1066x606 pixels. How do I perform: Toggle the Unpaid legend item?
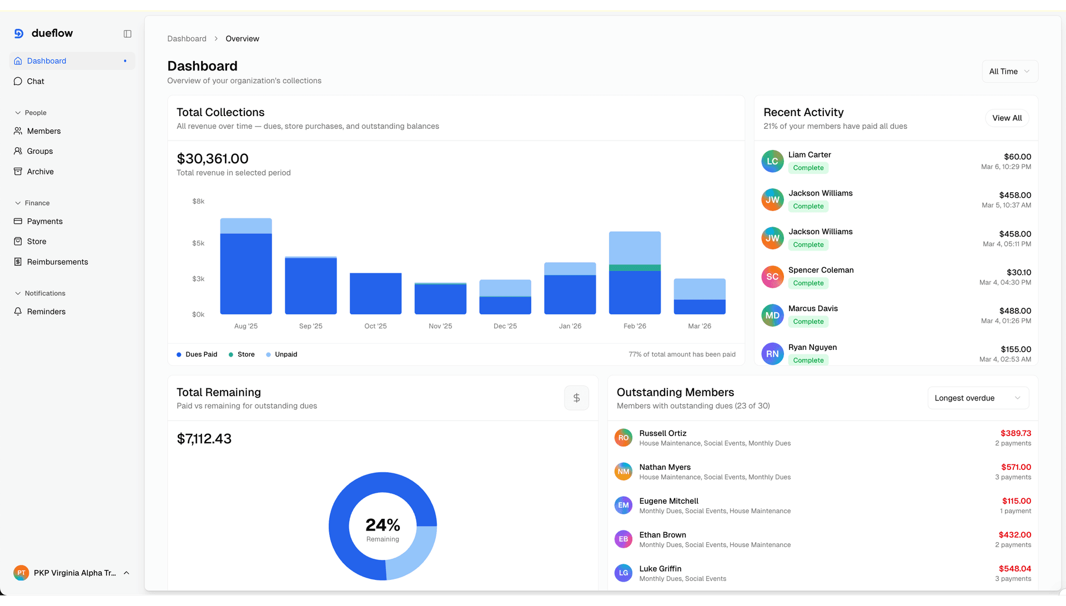point(281,354)
